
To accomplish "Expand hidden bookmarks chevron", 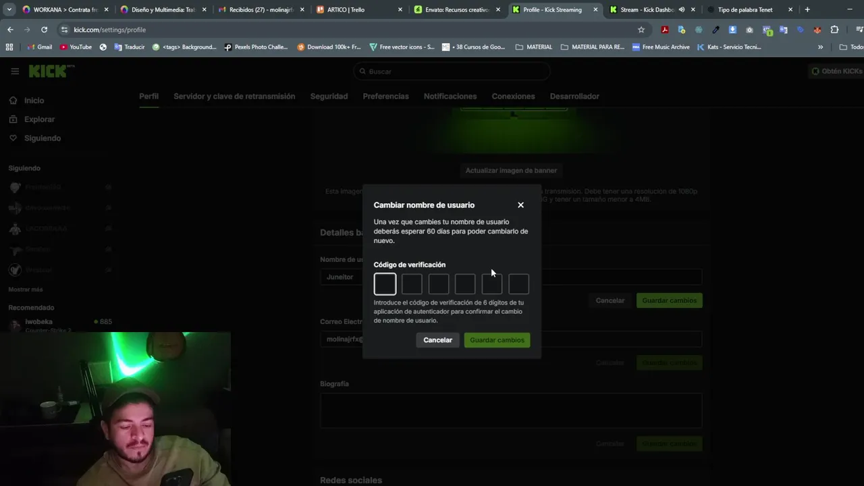I will 820,47.
